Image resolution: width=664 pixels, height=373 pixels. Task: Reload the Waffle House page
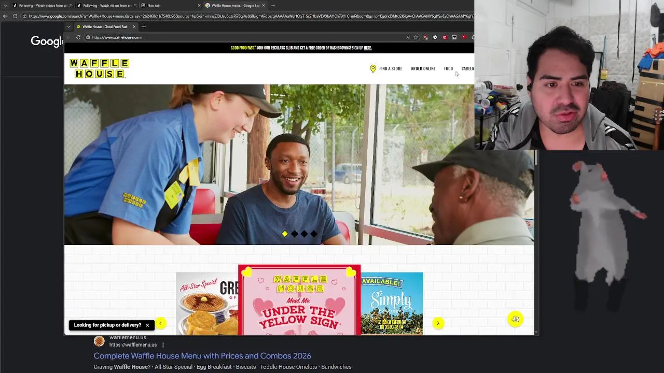pyautogui.click(x=78, y=37)
